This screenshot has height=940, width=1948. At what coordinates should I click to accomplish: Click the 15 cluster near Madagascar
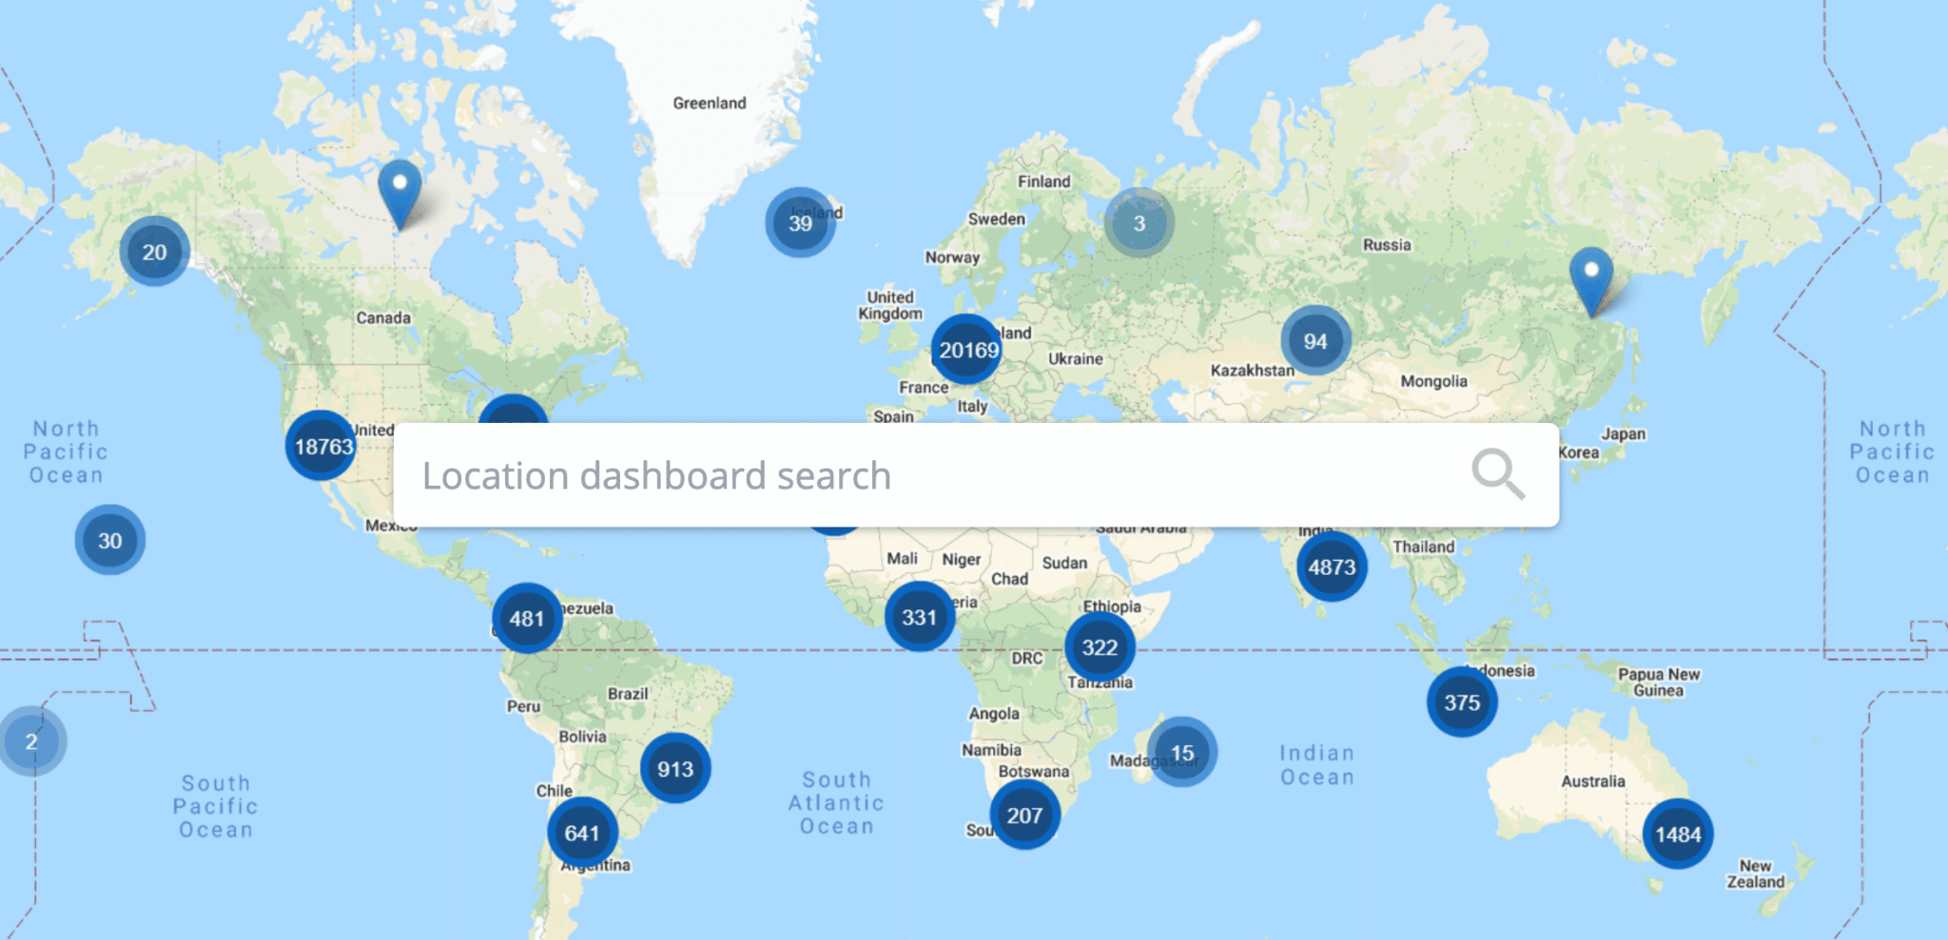(x=1180, y=751)
